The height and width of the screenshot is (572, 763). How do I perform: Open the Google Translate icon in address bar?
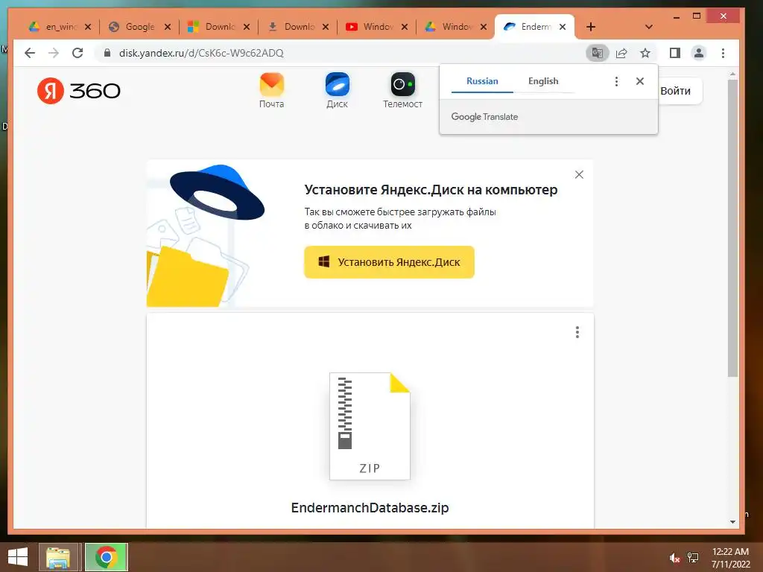pos(597,53)
